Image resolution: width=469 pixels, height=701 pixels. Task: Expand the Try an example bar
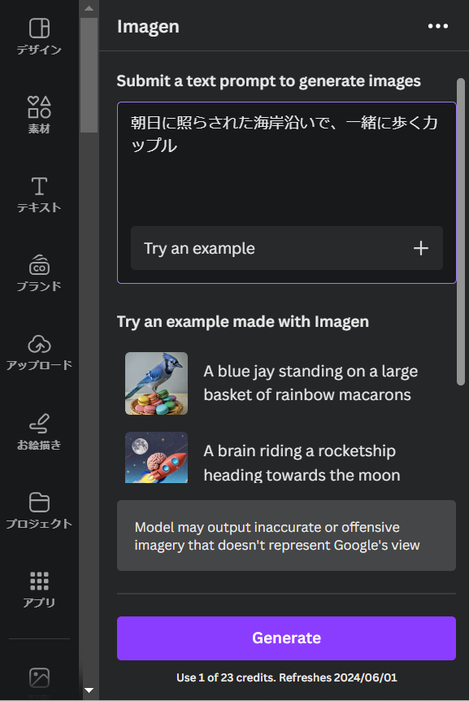287,248
